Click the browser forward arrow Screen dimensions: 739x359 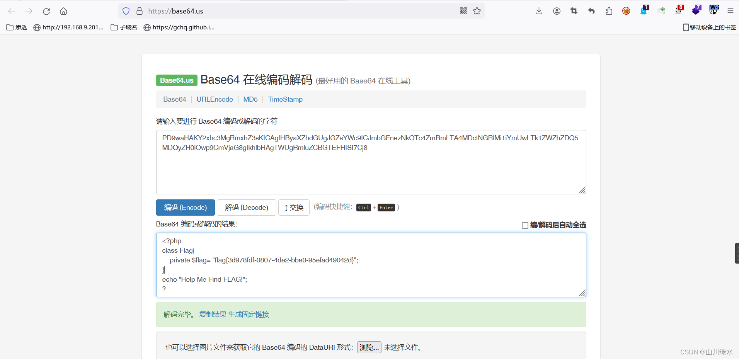[29, 11]
